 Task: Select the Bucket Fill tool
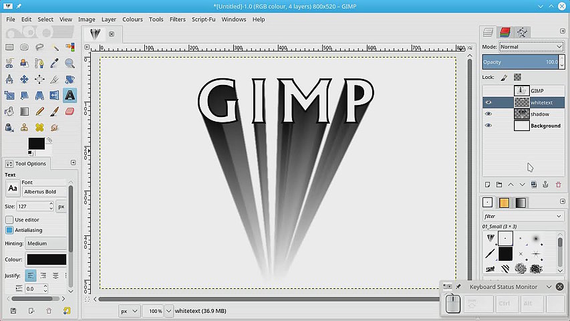point(9,112)
